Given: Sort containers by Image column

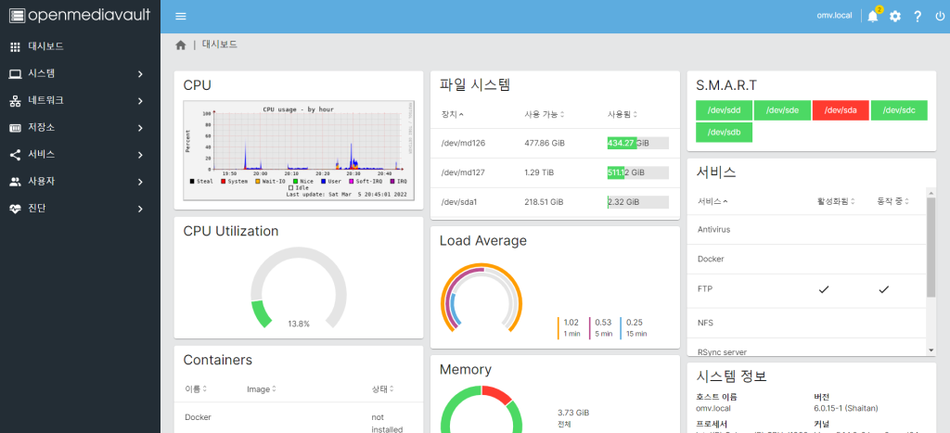Looking at the screenshot, I should [x=262, y=388].
